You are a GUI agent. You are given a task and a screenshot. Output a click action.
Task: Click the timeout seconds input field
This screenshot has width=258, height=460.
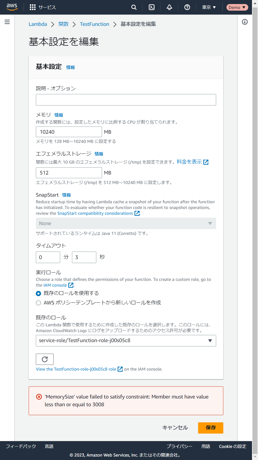pyautogui.click(x=84, y=257)
